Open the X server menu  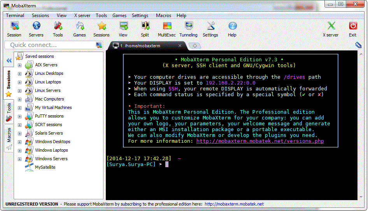pos(82,16)
